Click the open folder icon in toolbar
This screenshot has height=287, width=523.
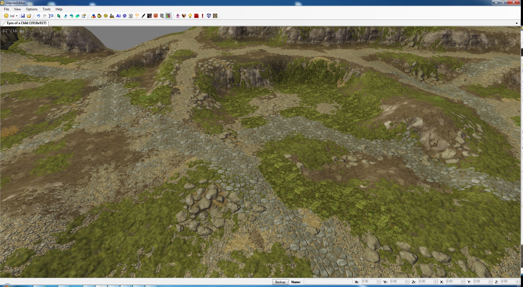coord(29,16)
